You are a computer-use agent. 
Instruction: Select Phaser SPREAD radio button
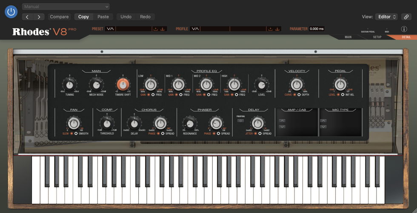pos(219,133)
